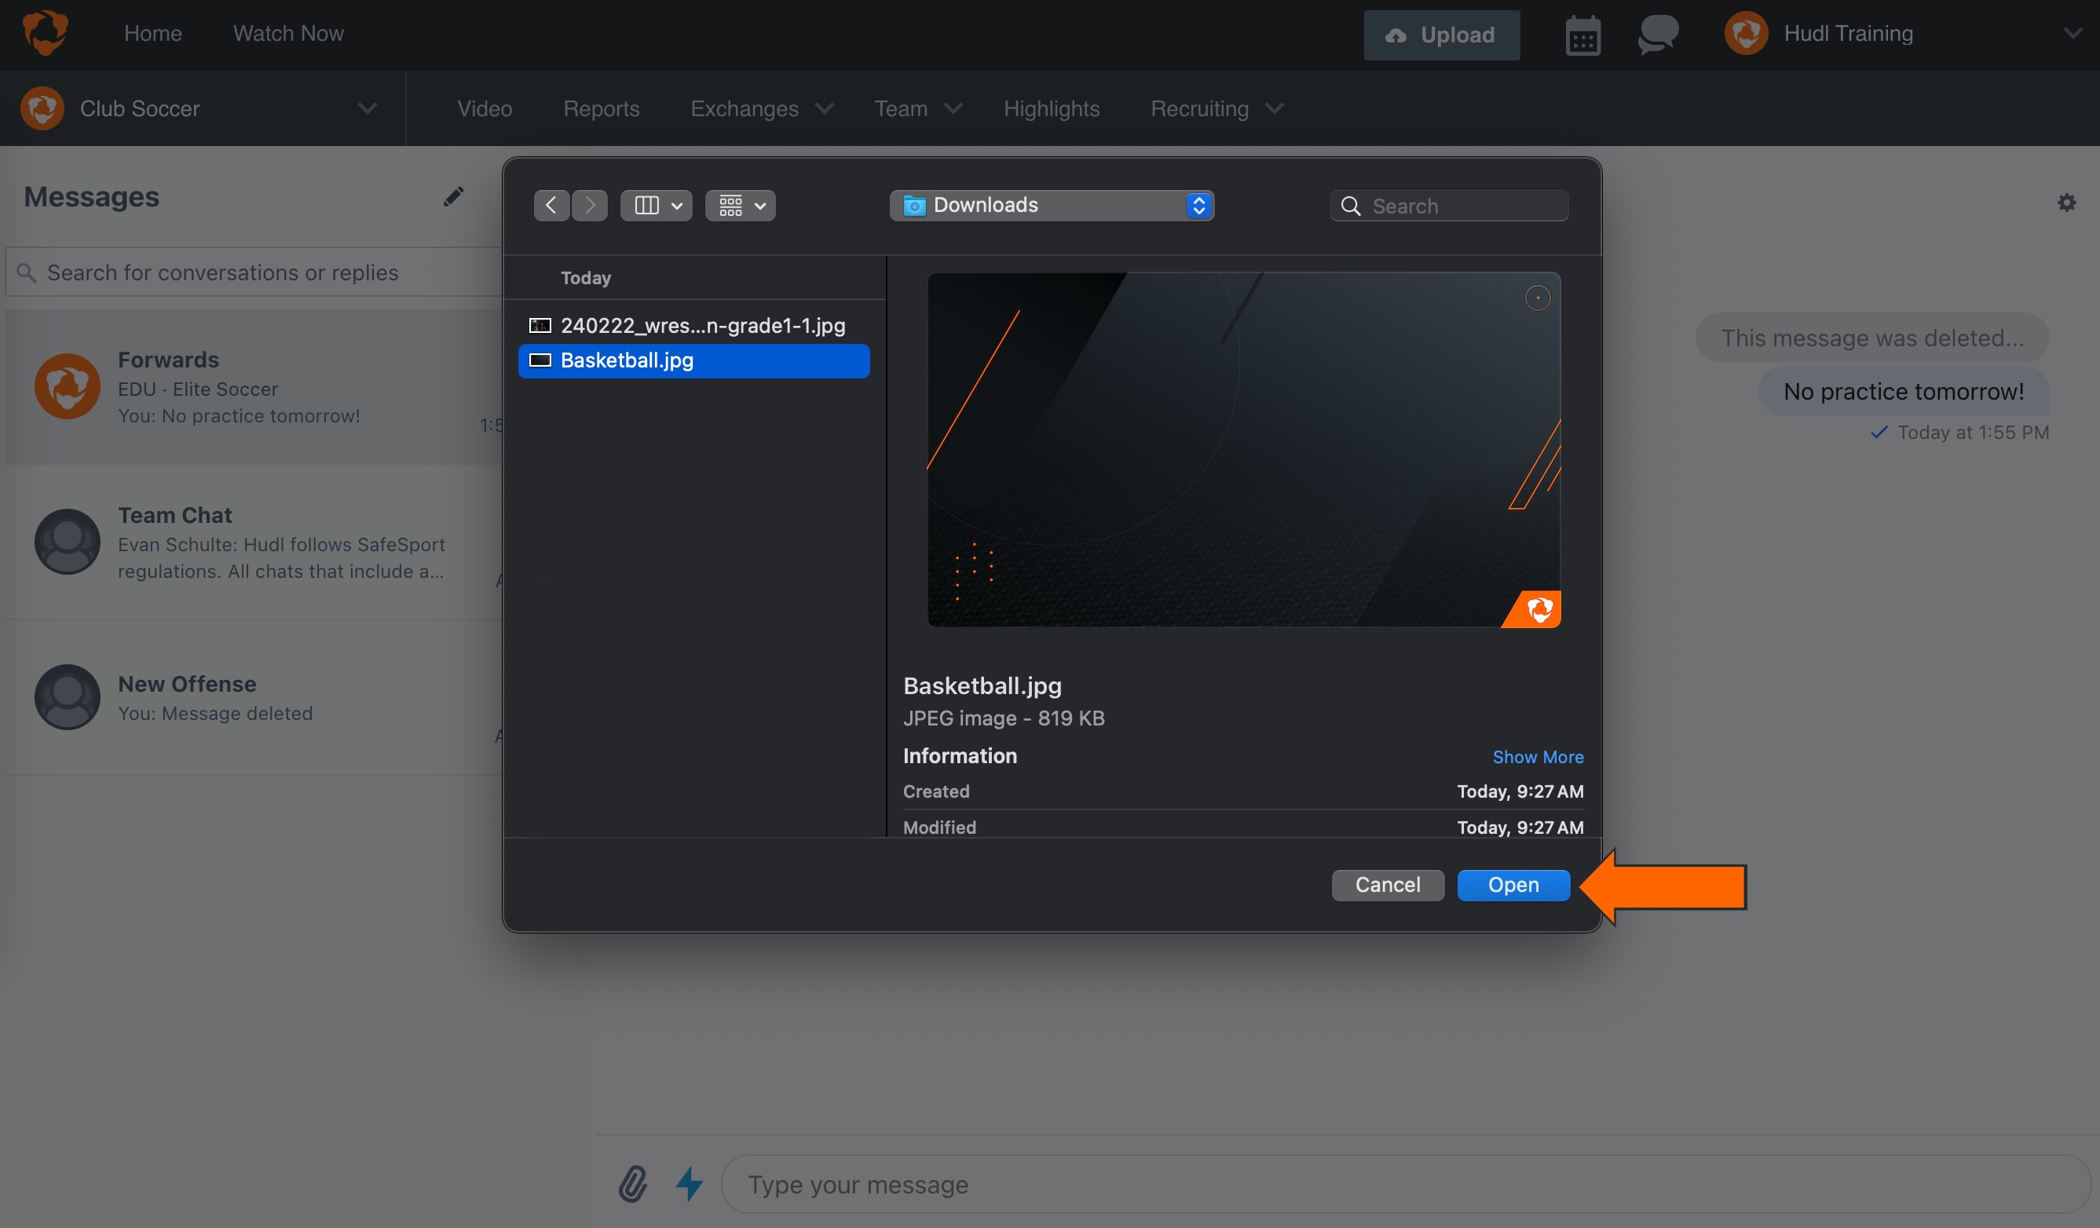Click the Hudl Training profile avatar

click(x=1746, y=33)
